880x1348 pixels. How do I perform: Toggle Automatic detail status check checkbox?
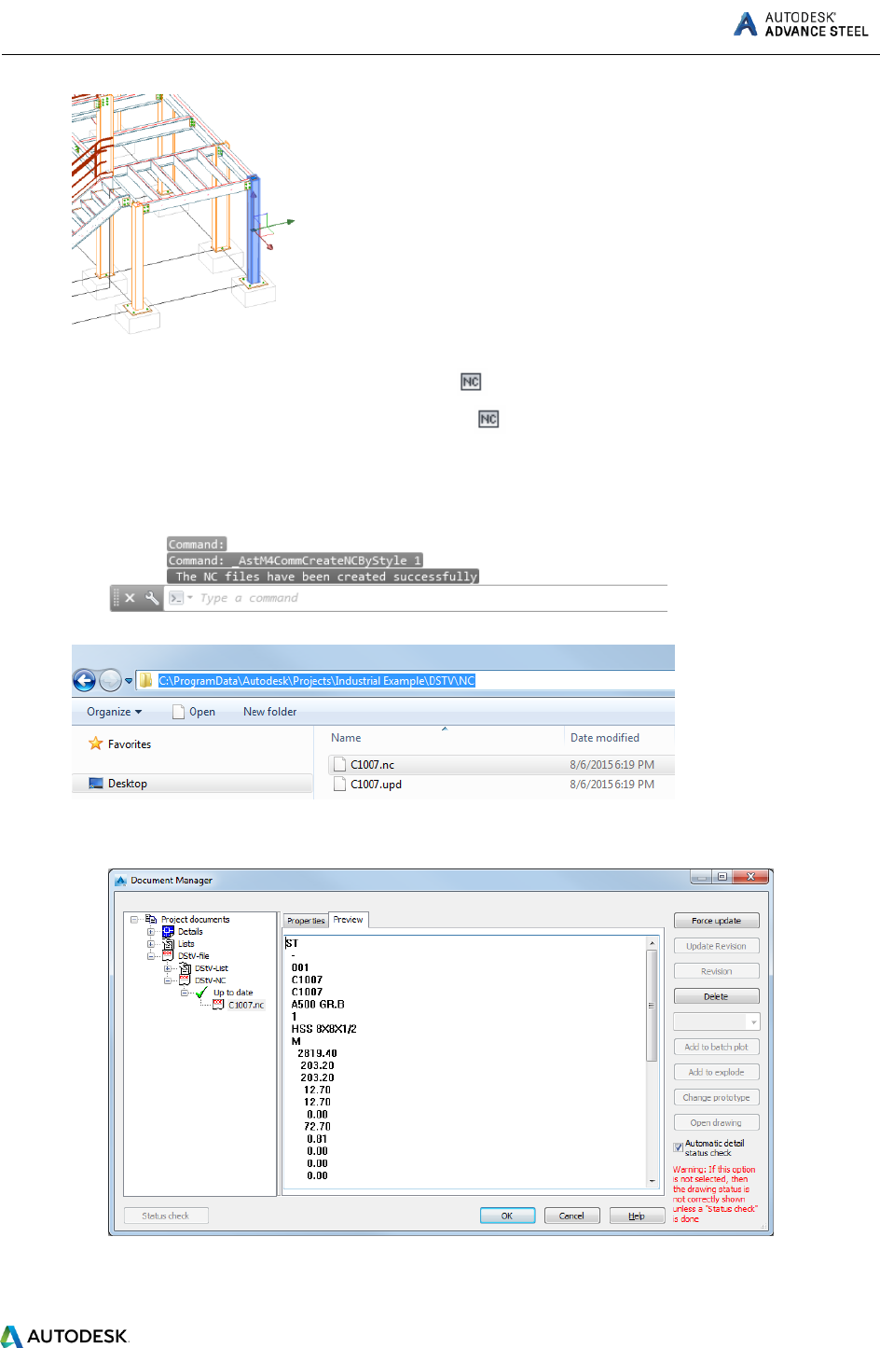[x=679, y=1147]
